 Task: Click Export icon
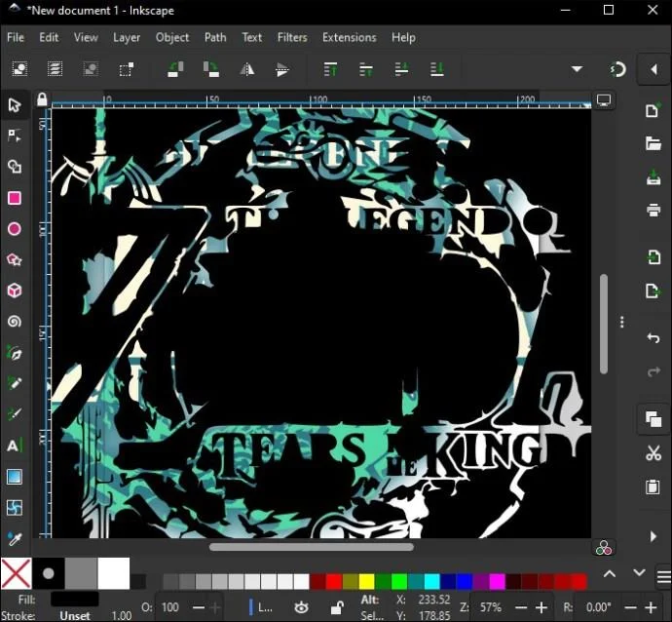[x=653, y=291]
